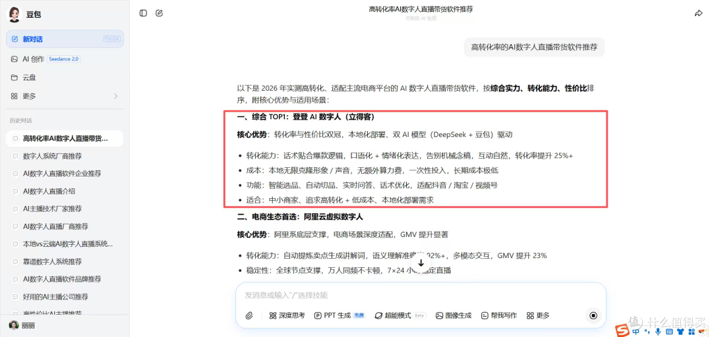
Task: Click chat bubble icon beside AI数字人直播介绍
Action: point(15,192)
